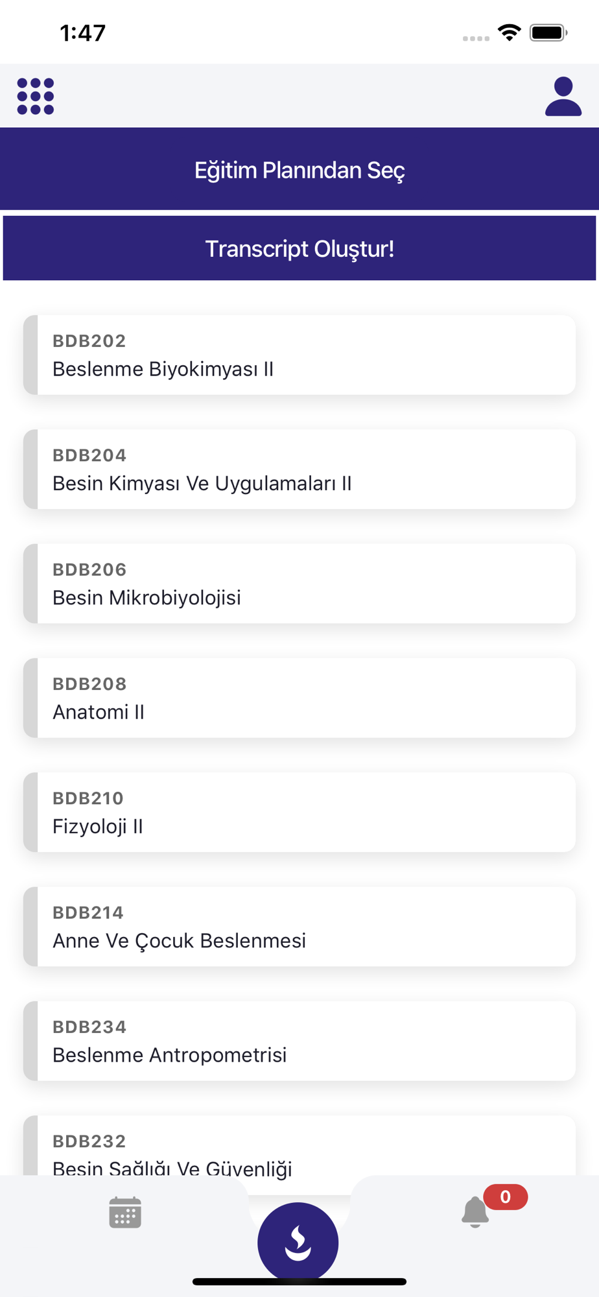The height and width of the screenshot is (1297, 599).
Task: Choose BDB234 Beslenme Antropometrisi card
Action: [299, 1041]
